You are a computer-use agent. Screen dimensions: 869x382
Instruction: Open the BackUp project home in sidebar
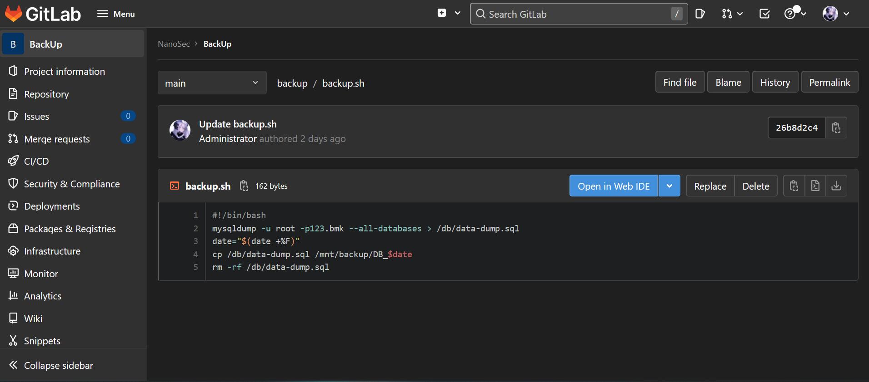[73, 44]
